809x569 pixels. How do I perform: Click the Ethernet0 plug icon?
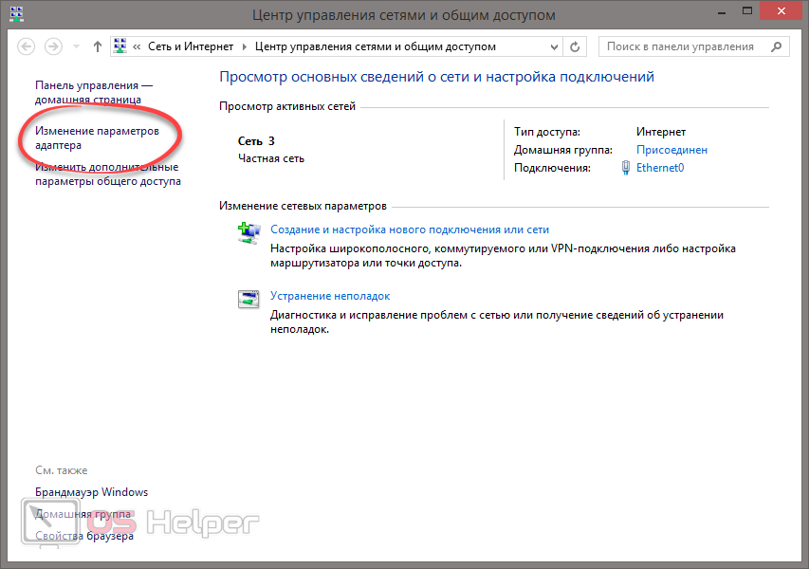(x=625, y=168)
